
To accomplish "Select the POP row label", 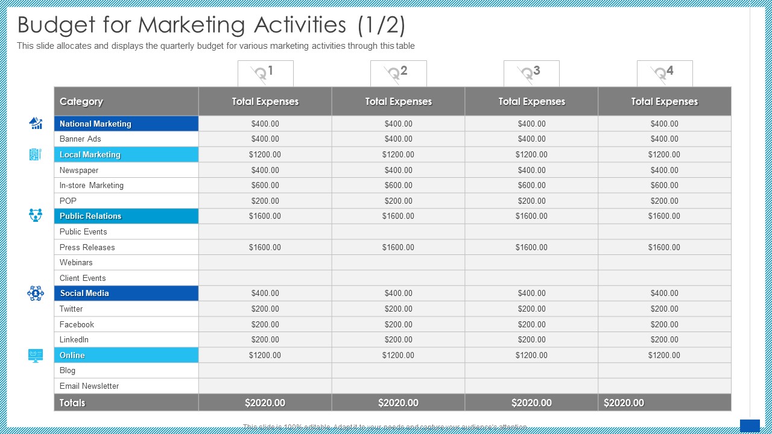I will [127, 201].
